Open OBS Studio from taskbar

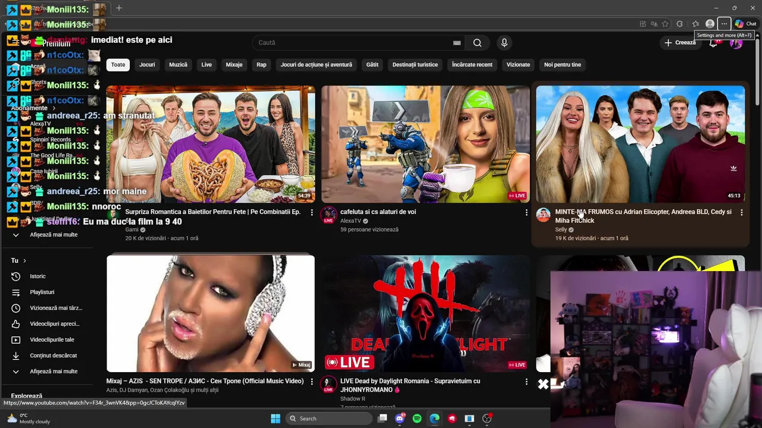486,418
